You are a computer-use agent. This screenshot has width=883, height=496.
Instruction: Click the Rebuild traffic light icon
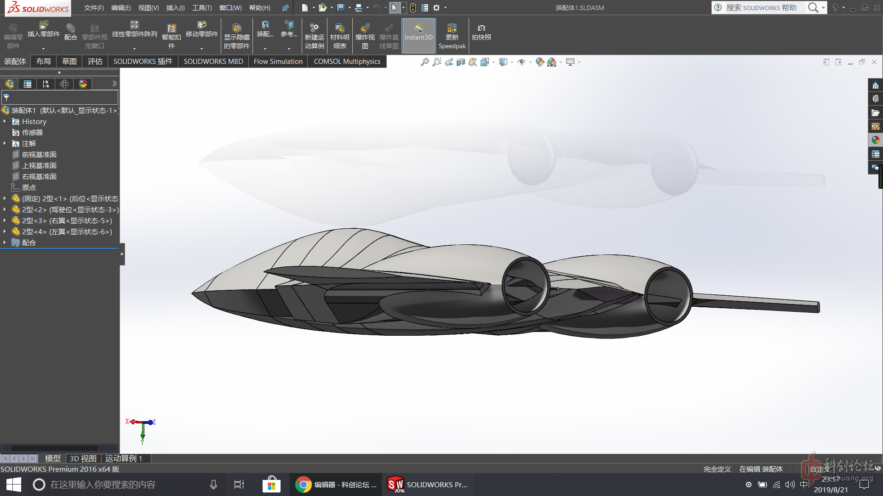tap(413, 8)
